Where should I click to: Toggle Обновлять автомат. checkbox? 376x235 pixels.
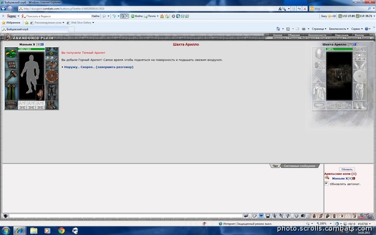(326, 183)
